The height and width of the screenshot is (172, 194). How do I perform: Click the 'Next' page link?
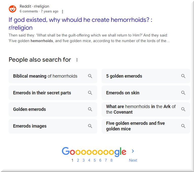click(x=133, y=160)
